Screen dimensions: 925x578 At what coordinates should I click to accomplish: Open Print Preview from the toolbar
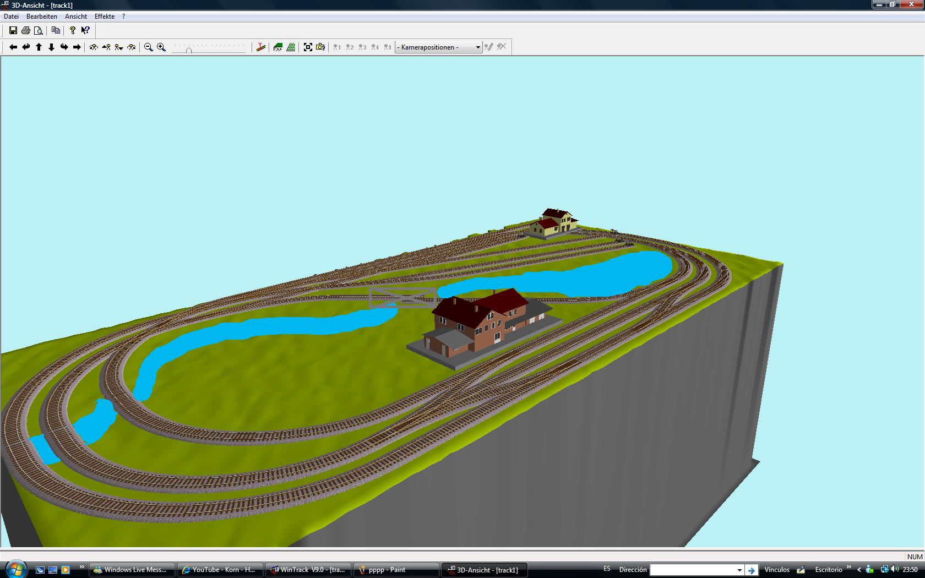(x=38, y=30)
